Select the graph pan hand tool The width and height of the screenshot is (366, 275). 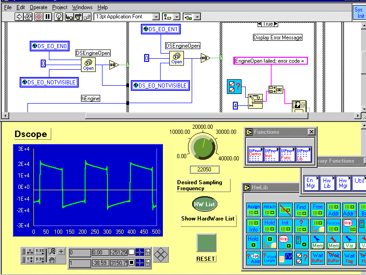[x=53, y=260]
